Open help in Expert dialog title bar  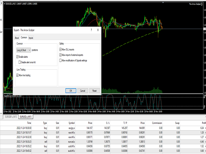pos(91,30)
